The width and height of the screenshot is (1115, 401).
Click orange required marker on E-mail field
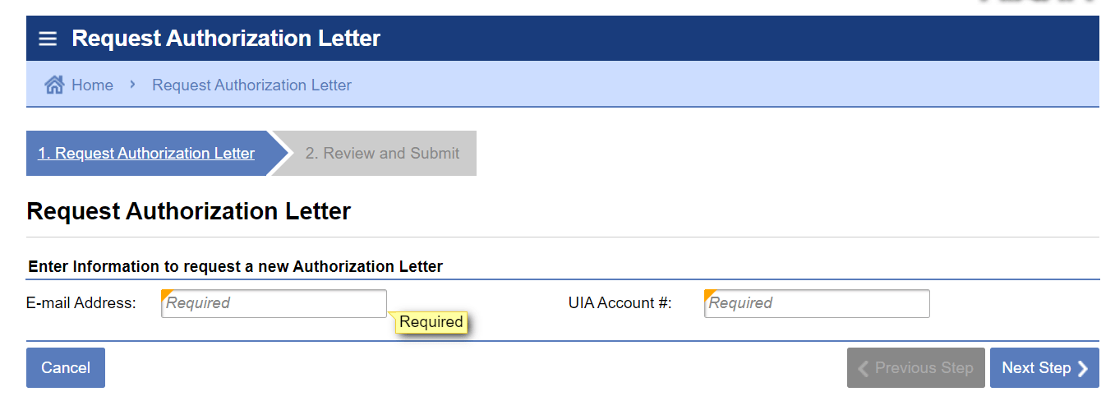click(165, 293)
